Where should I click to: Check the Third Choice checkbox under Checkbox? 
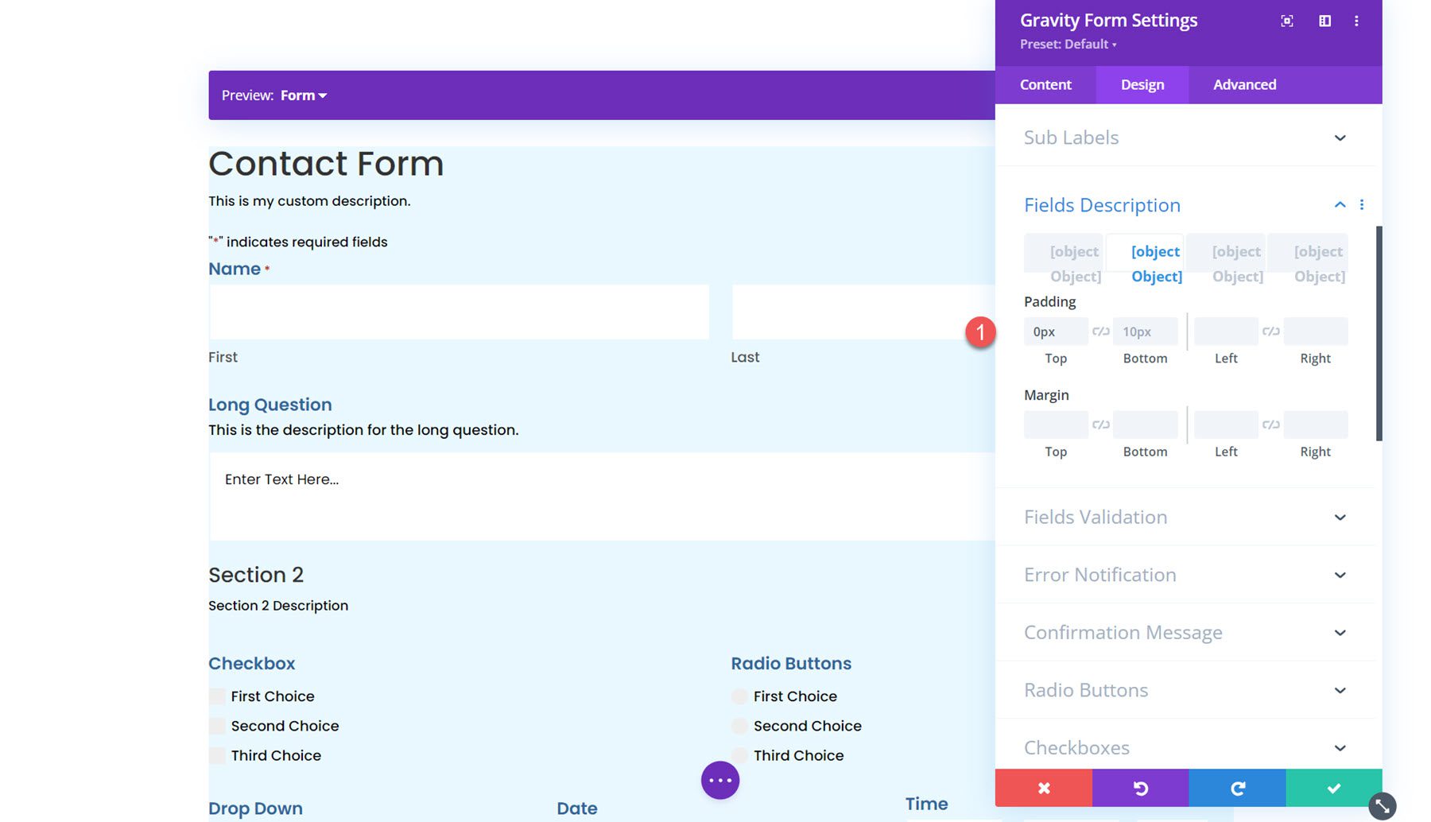tap(216, 755)
